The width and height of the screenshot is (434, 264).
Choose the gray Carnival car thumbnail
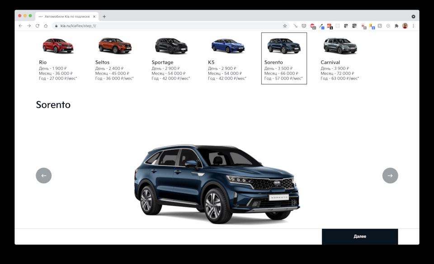tap(340, 46)
